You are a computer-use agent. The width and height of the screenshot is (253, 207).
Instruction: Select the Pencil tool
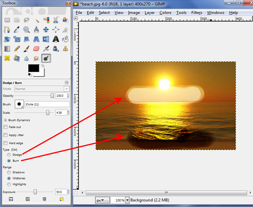point(17,49)
